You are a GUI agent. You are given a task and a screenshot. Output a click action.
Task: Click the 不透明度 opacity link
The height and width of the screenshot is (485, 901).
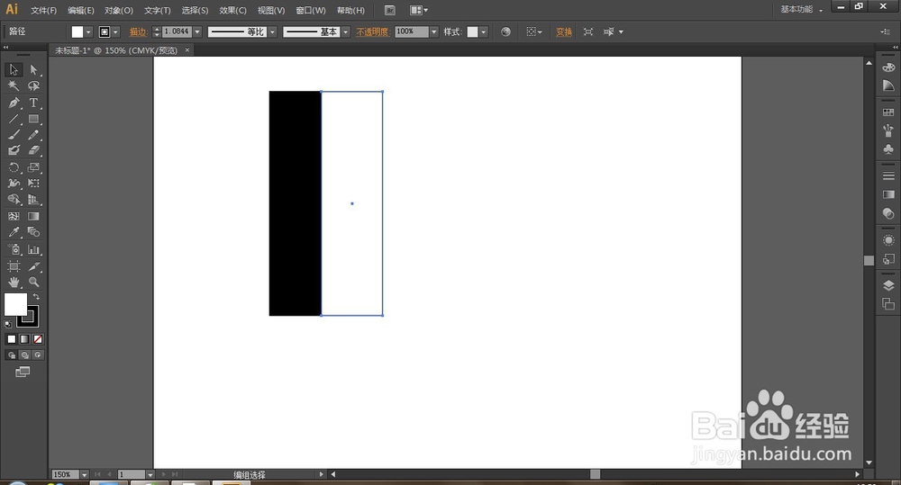(372, 32)
